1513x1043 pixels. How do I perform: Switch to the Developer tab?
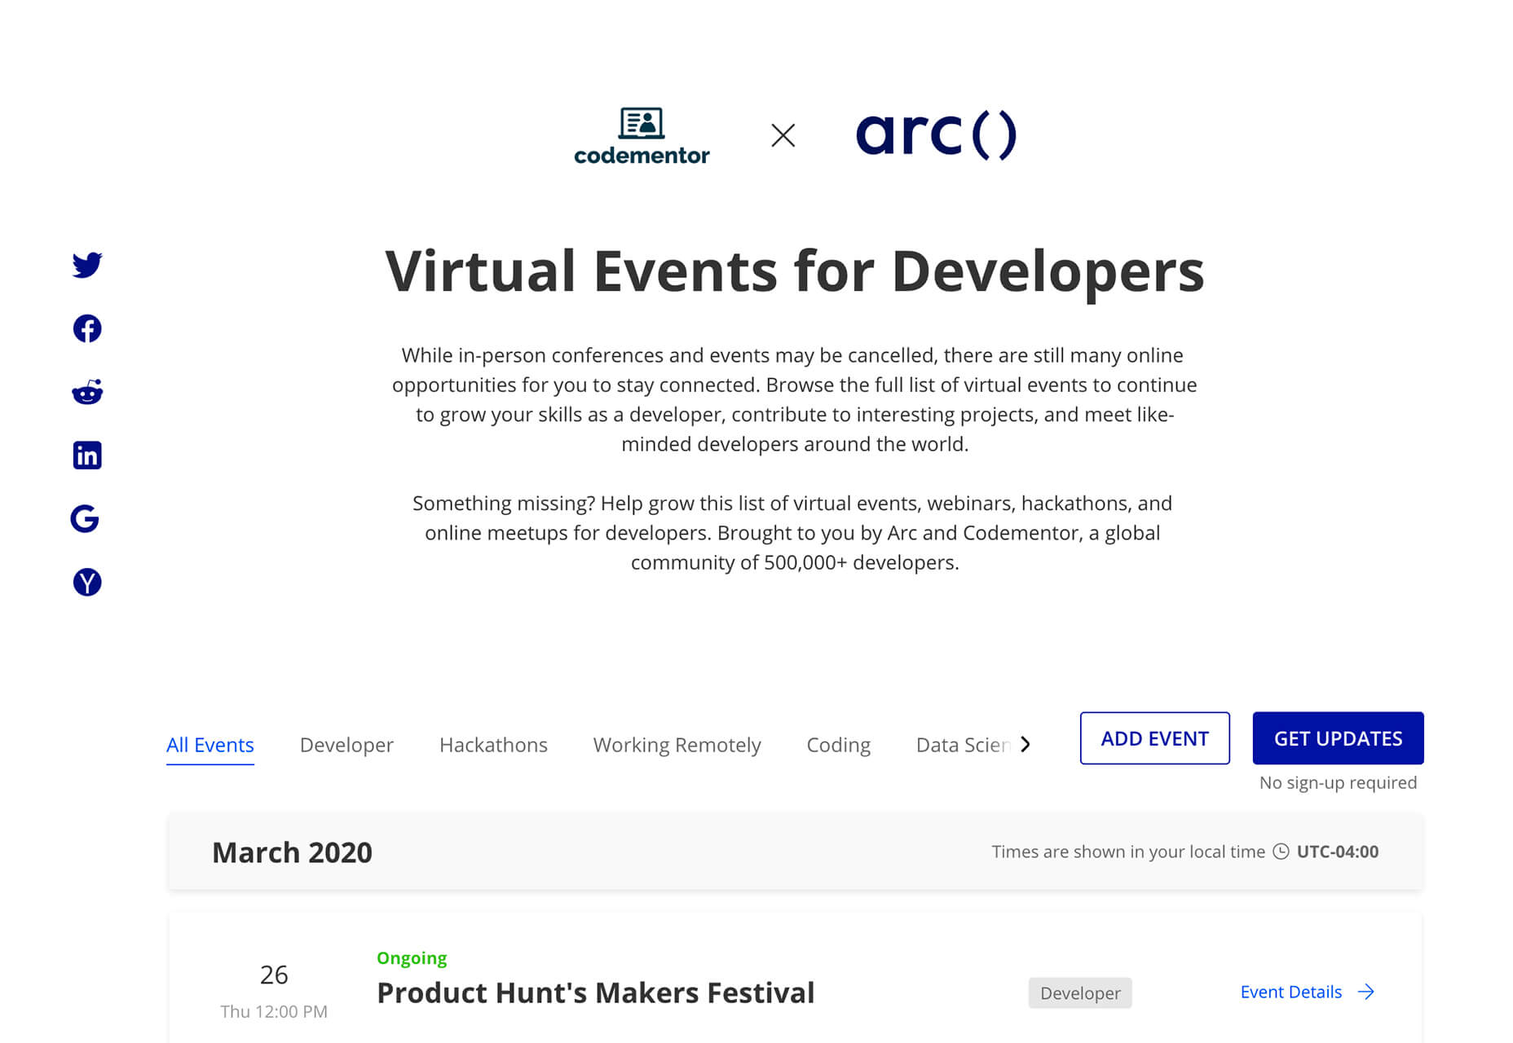[x=346, y=745]
